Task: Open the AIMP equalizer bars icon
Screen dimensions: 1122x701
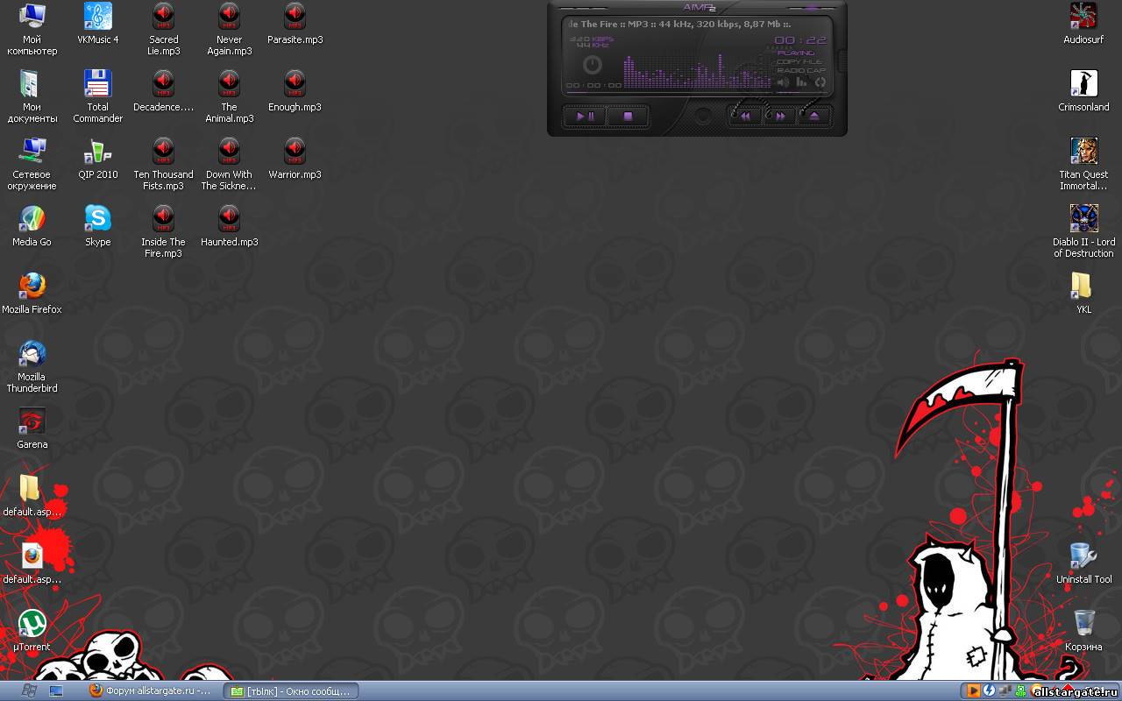Action: pos(801,82)
